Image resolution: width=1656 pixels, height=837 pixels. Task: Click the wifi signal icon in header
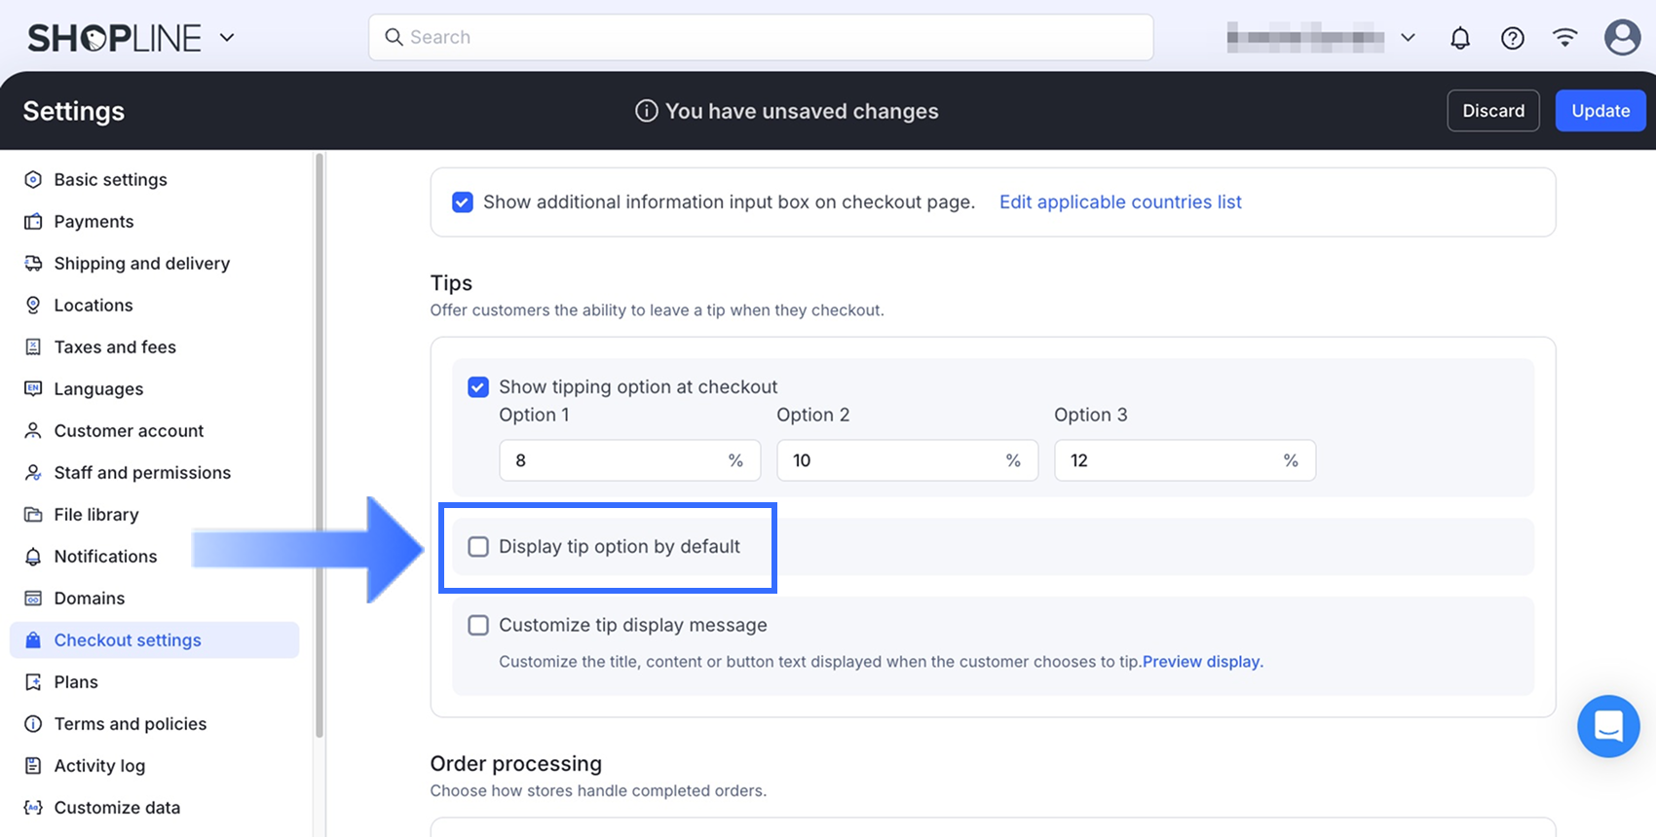1564,38
